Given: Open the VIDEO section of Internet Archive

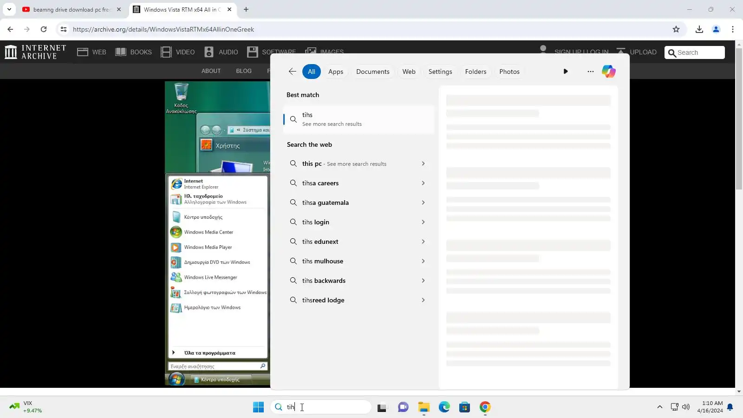Looking at the screenshot, I should (x=178, y=52).
